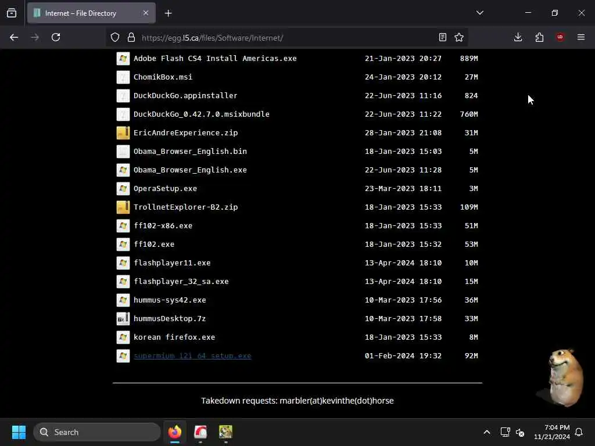The width and height of the screenshot is (595, 446).
Task: Download EricAndreExperience.zip
Action: click(x=185, y=133)
